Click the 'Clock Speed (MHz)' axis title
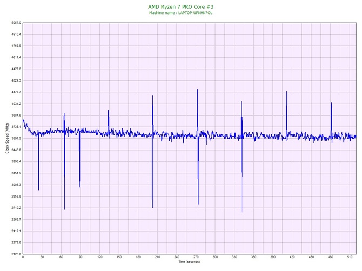 [x=7, y=138]
